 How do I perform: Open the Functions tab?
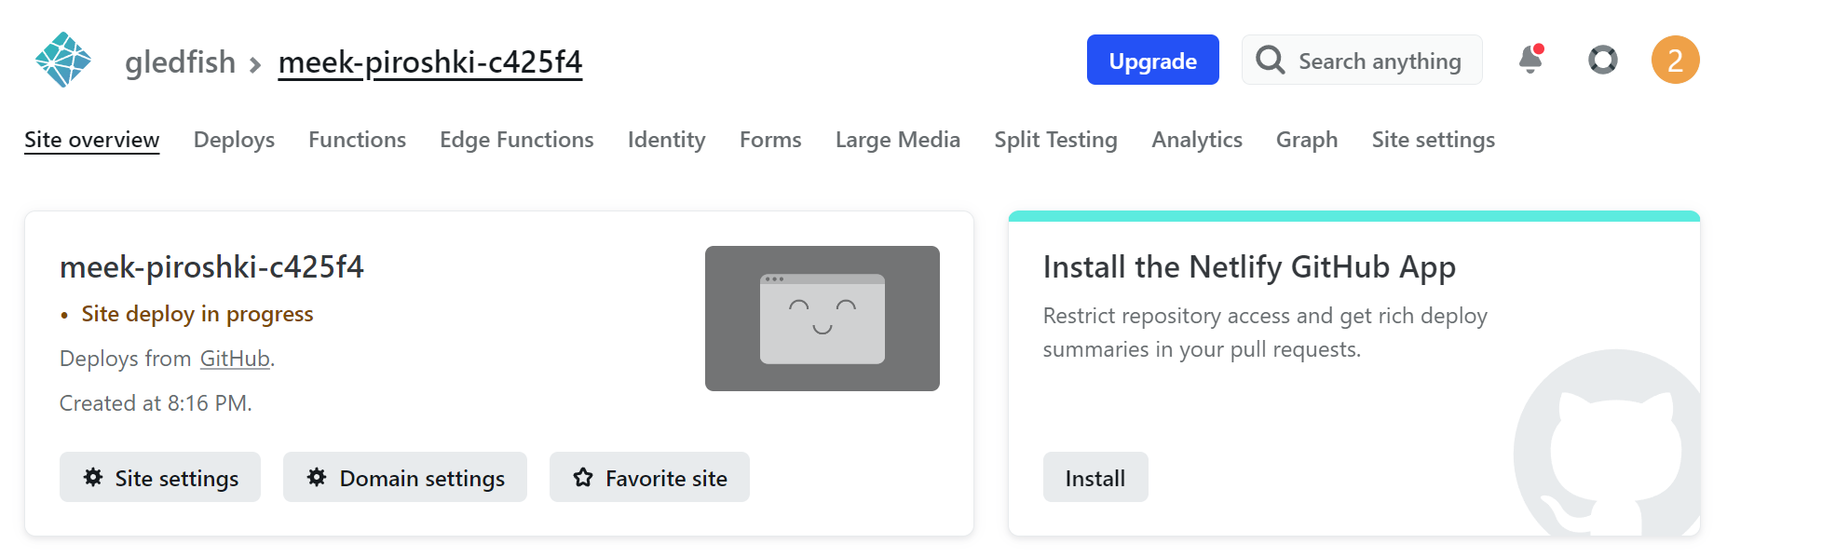point(358,140)
